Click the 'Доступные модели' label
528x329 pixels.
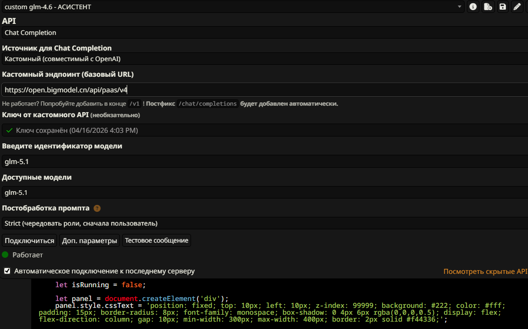[37, 177]
